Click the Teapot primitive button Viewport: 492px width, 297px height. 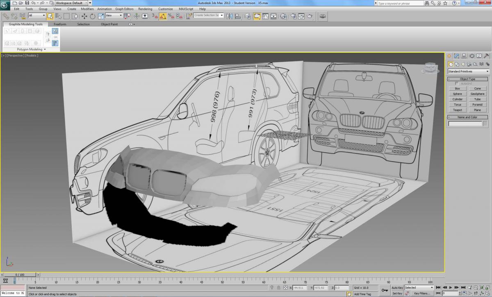pos(457,110)
